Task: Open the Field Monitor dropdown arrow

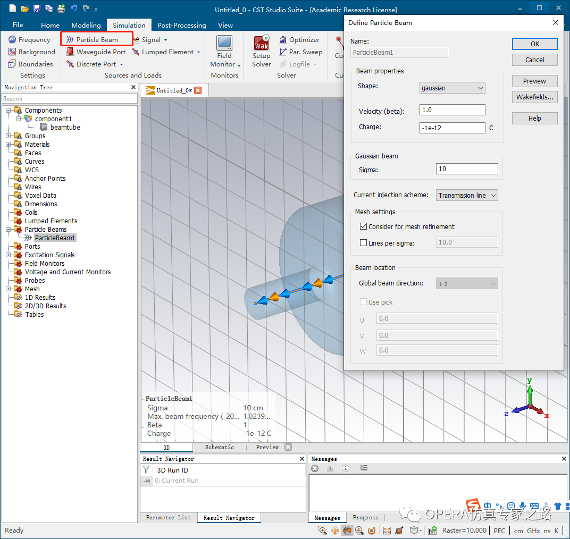Action: tap(239, 65)
